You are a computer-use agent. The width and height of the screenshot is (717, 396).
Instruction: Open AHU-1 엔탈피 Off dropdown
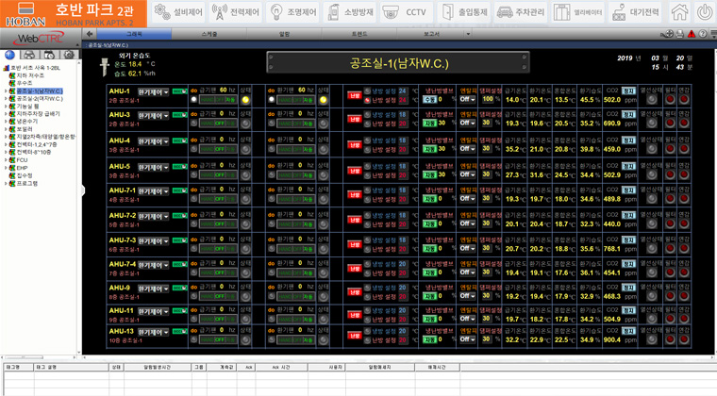coord(467,99)
